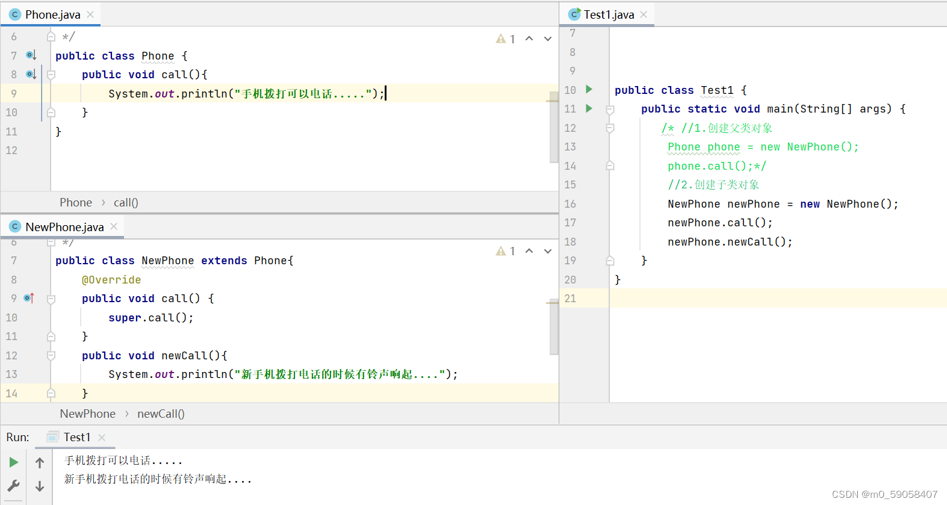Switch to the Test1.java editor tab
The width and height of the screenshot is (947, 505).
click(x=608, y=14)
